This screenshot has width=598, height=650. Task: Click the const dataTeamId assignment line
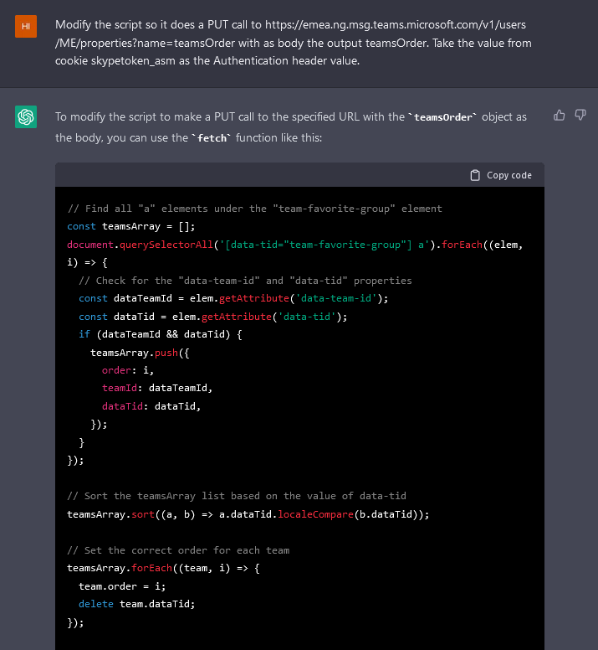pyautogui.click(x=233, y=298)
